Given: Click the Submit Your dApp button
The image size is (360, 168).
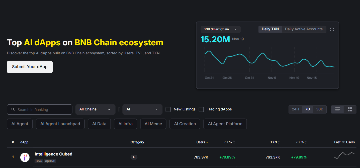Looking at the screenshot, I should [x=30, y=67].
